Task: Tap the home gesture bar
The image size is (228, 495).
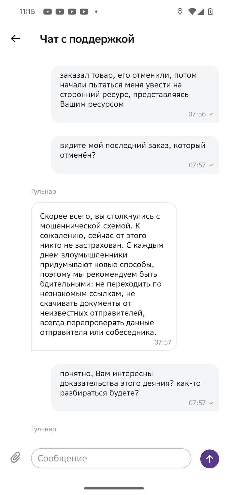Action: [114, 488]
